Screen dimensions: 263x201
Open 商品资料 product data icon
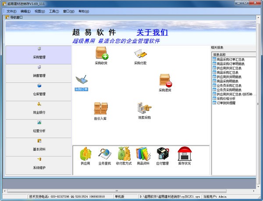(143, 156)
